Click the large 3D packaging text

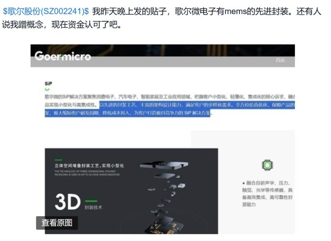tap(67, 202)
